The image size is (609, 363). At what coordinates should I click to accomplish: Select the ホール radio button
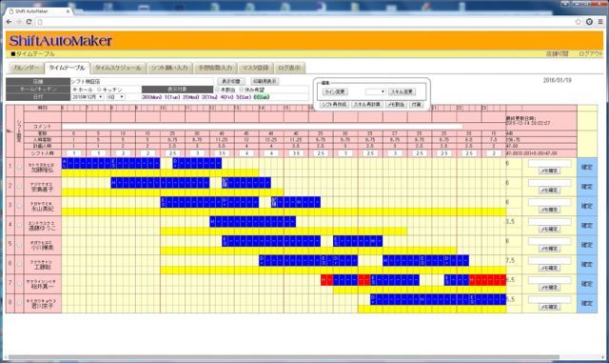click(x=75, y=90)
